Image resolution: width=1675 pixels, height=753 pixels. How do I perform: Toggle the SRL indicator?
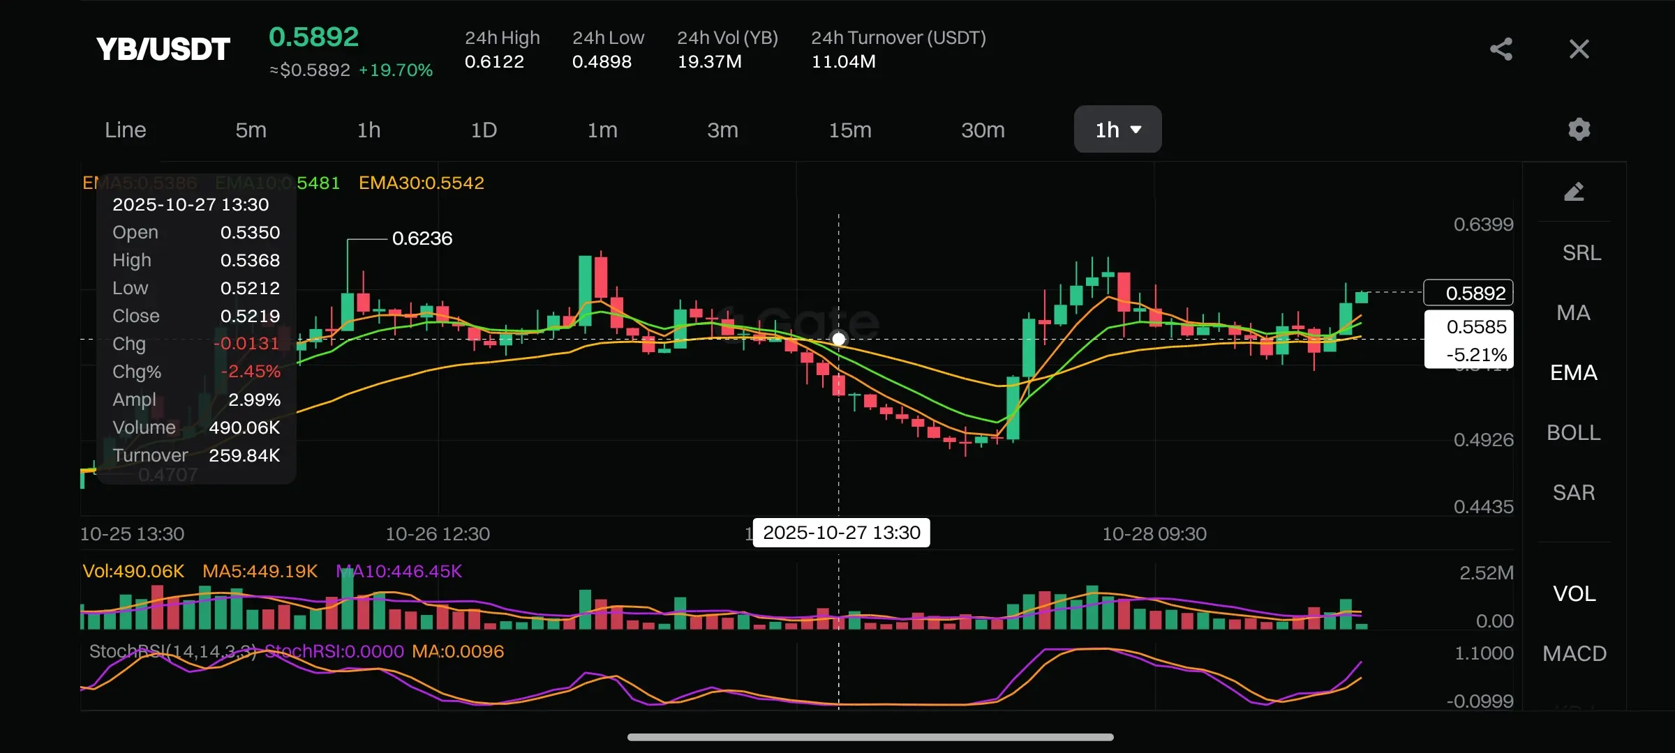pyautogui.click(x=1581, y=252)
